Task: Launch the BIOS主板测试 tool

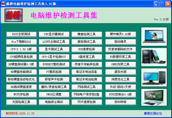Action: (21, 34)
